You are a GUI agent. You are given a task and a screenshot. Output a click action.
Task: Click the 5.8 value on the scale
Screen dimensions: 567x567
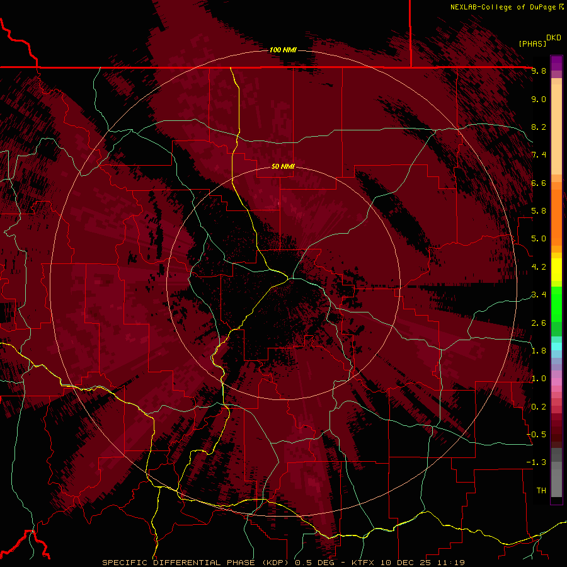tap(539, 211)
